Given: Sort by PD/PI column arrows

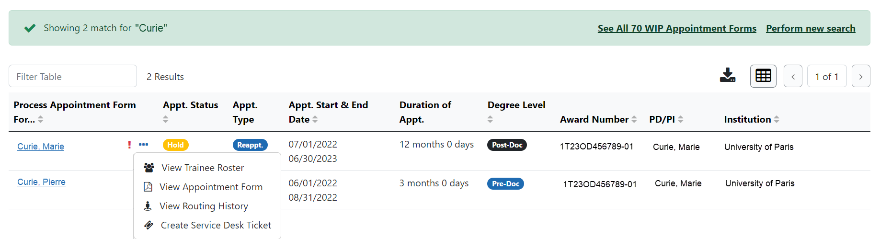Looking at the screenshot, I should (681, 119).
